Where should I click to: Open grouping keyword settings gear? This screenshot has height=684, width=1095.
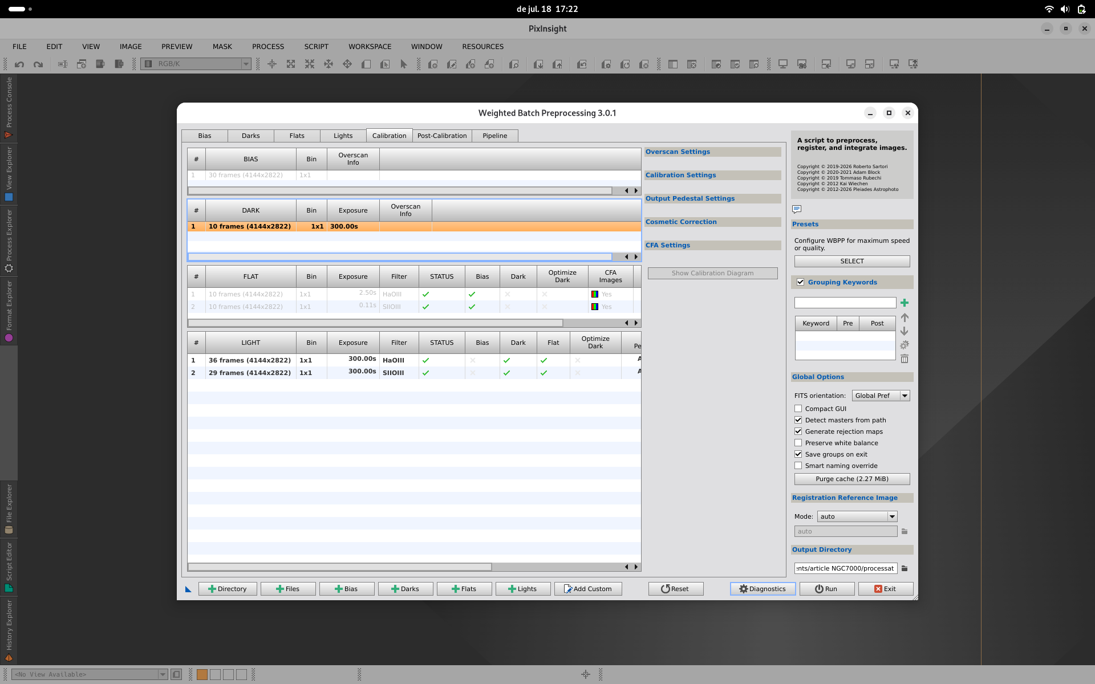(905, 345)
